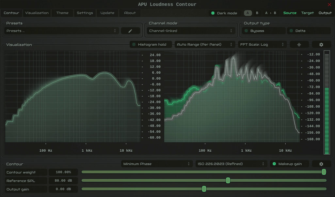Viewport: 335px width, 197px height.
Task: Open the Presets dropdown
Action: (61, 31)
